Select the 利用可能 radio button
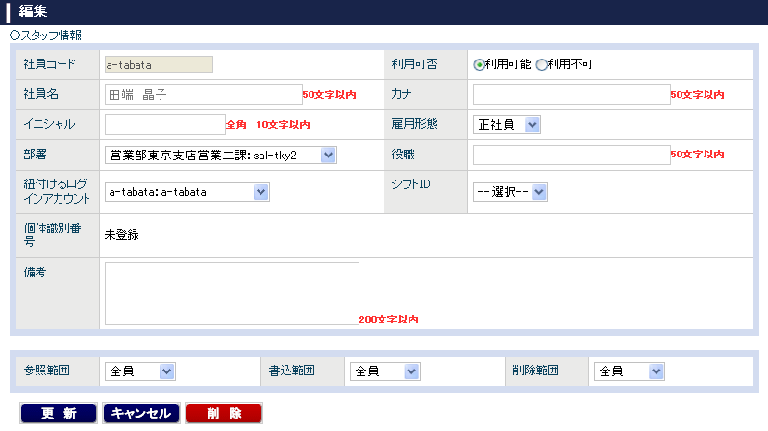Screen dimensions: 768x431 (479, 64)
